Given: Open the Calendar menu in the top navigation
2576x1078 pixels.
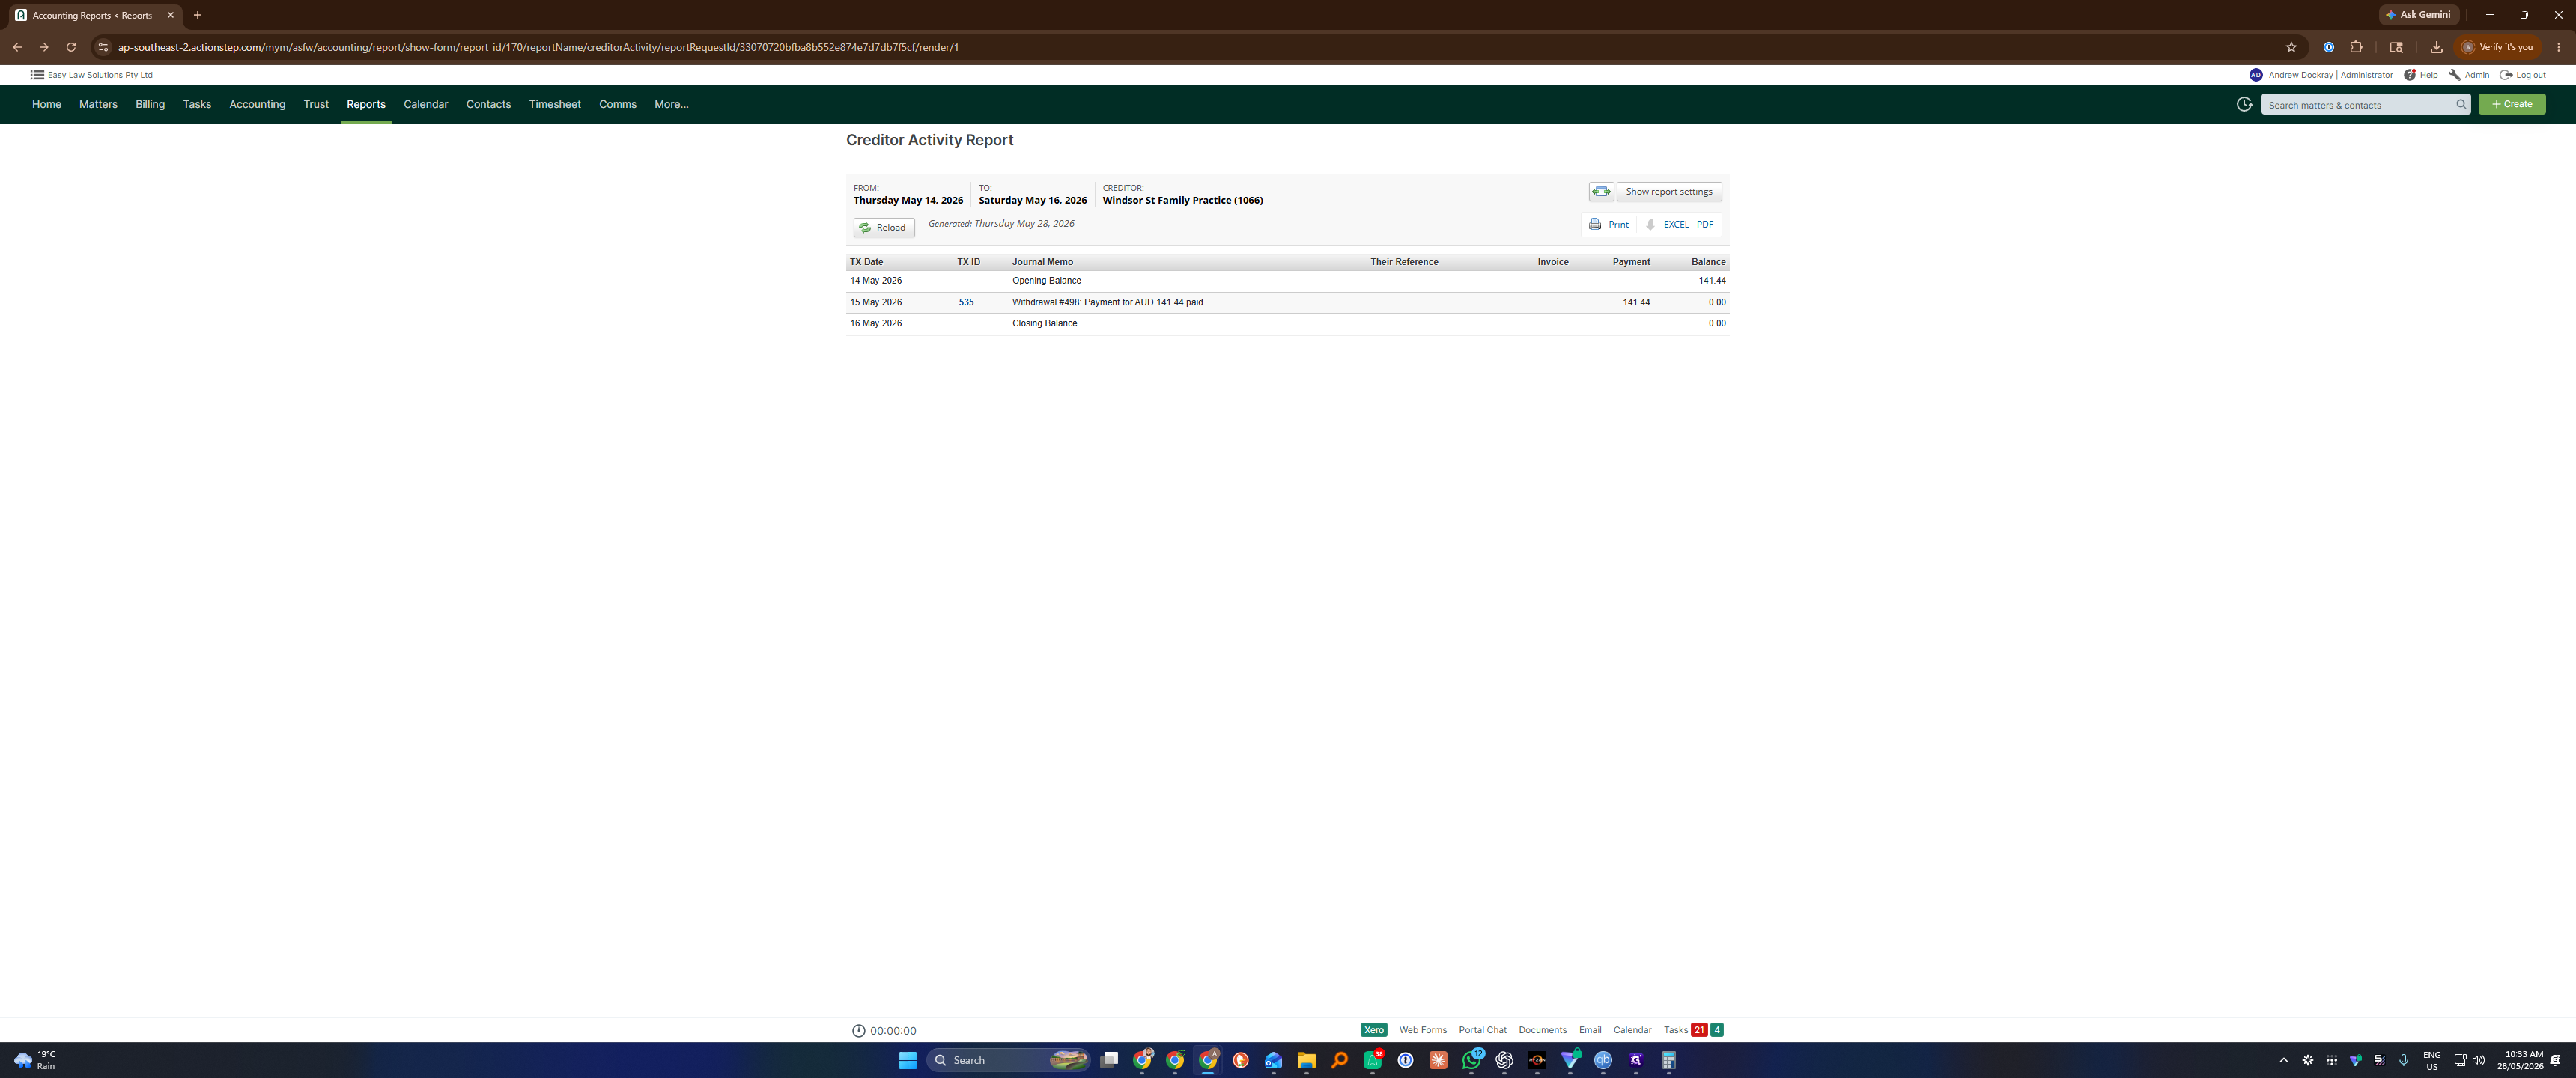Looking at the screenshot, I should pyautogui.click(x=426, y=104).
